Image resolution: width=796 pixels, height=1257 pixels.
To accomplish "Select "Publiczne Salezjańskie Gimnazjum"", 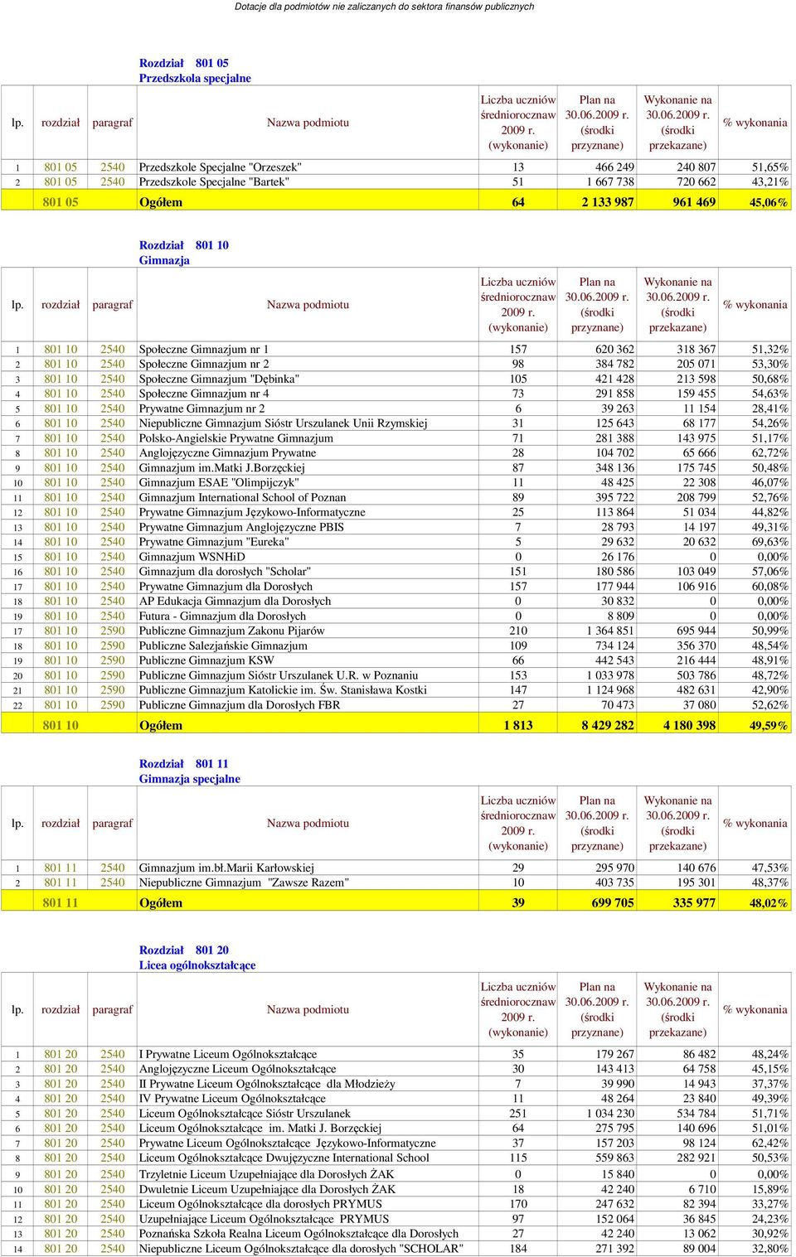I will 224,648.
